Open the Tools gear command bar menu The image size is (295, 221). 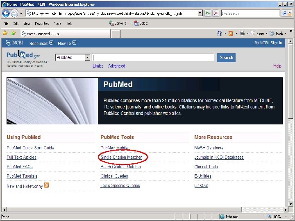[x=278, y=34]
